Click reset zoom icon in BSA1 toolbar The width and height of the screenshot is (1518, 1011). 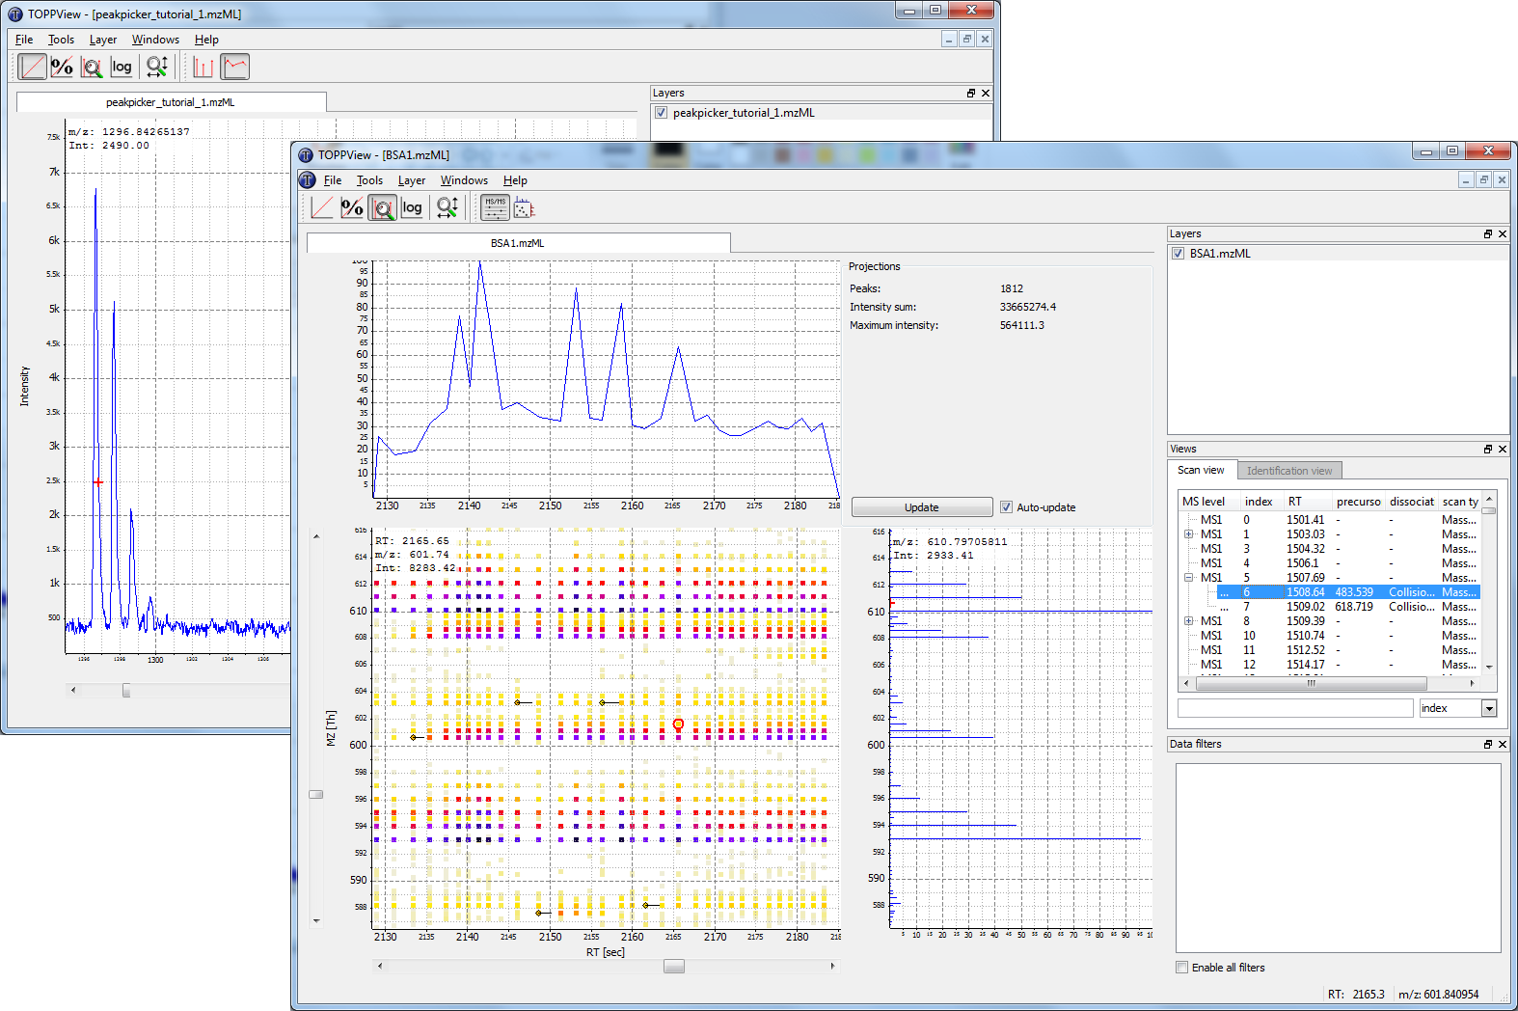[x=447, y=207]
